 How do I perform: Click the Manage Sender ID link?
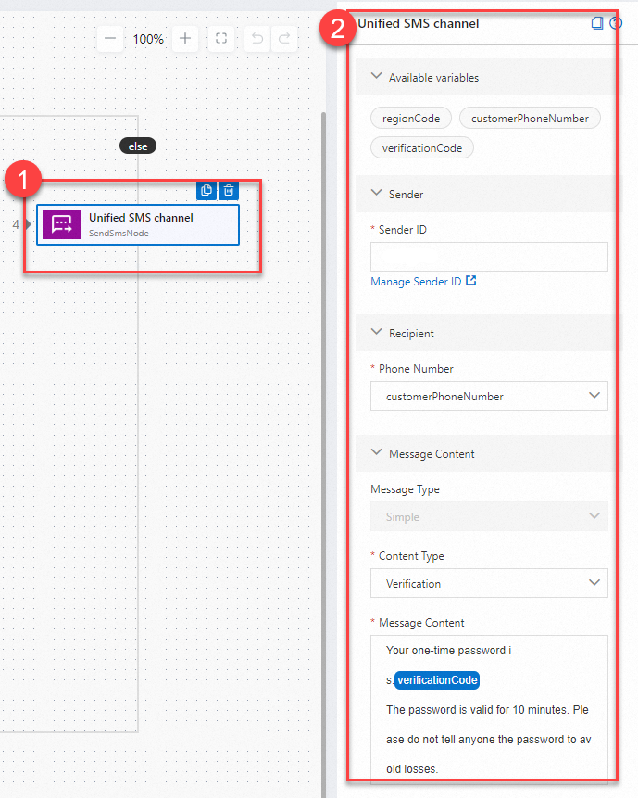[416, 282]
